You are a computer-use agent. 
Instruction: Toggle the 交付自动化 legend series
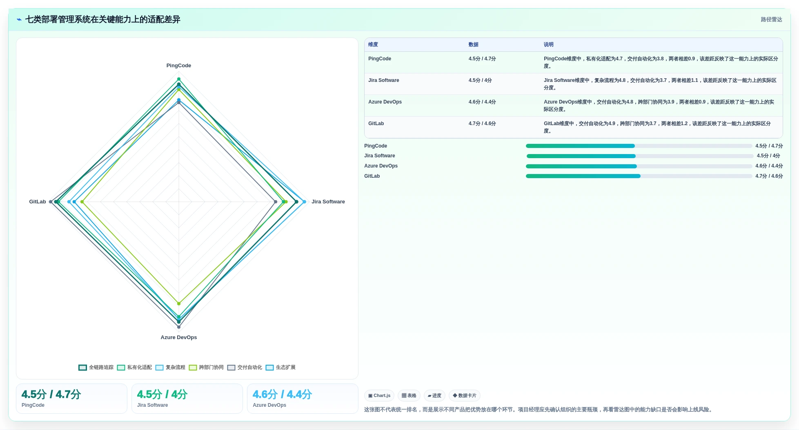click(x=245, y=367)
